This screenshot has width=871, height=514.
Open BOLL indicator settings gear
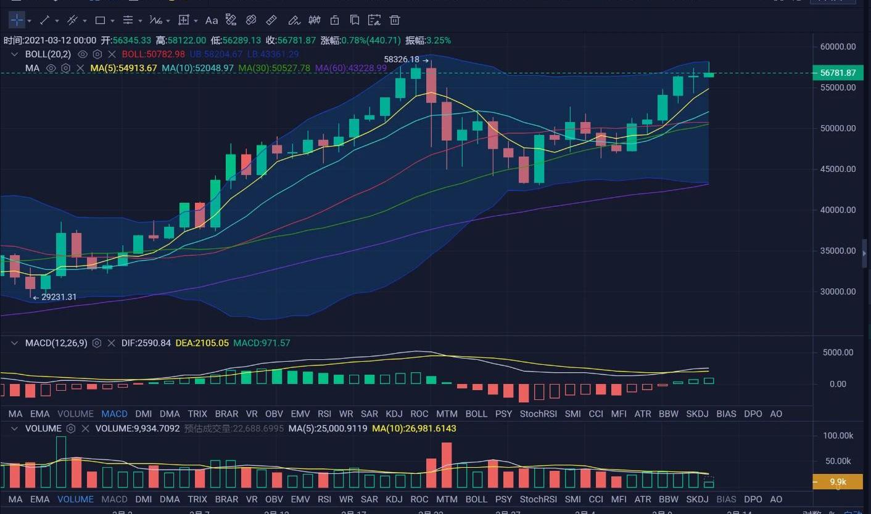(x=97, y=54)
